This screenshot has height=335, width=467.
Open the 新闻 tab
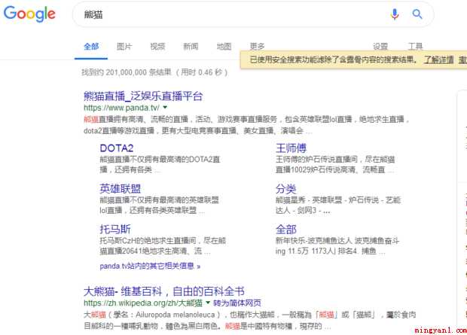click(191, 47)
